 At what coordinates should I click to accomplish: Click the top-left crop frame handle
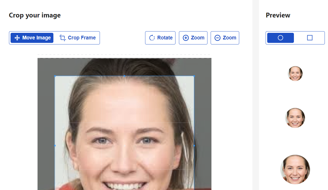coord(55,76)
